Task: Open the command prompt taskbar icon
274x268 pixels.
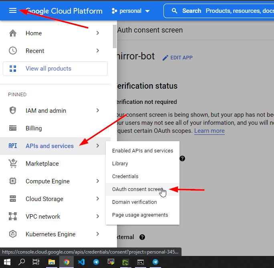Action: [x=141, y=262]
